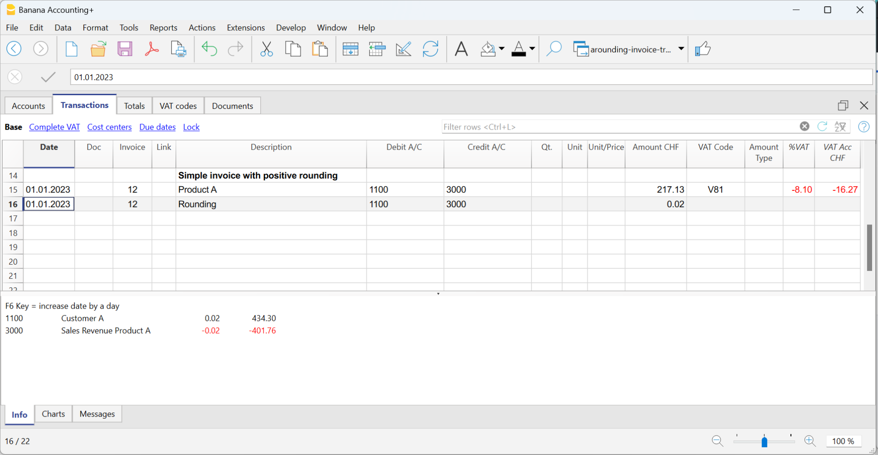
Task: Click the Save file floppy disk icon
Action: (x=125, y=49)
